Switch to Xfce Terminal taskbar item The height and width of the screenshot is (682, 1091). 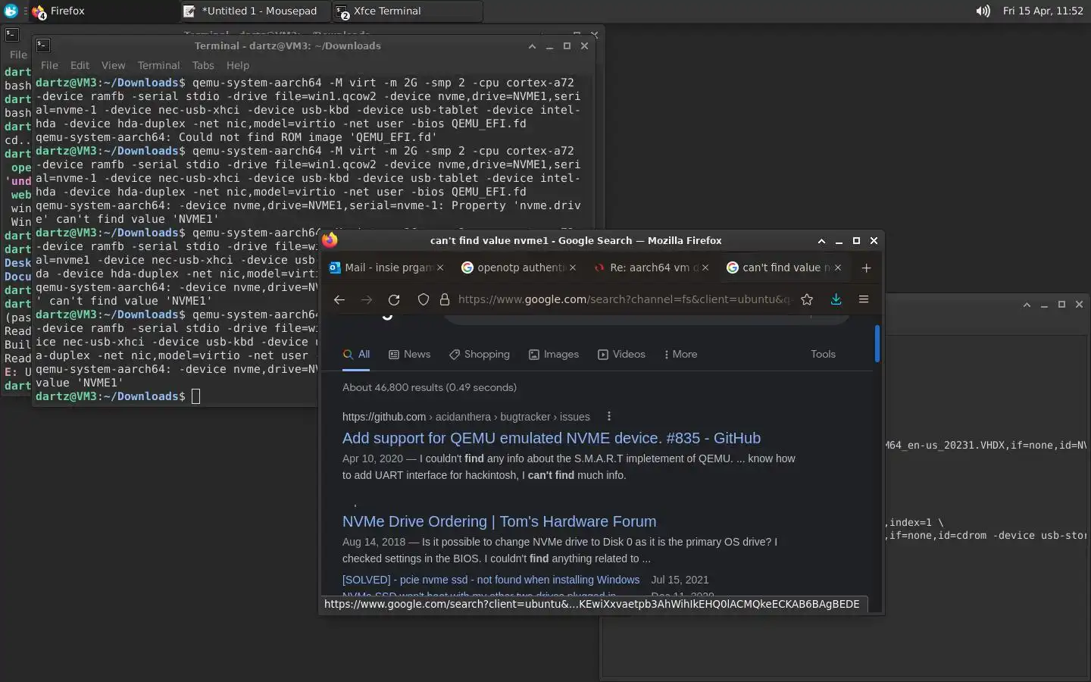(408, 11)
